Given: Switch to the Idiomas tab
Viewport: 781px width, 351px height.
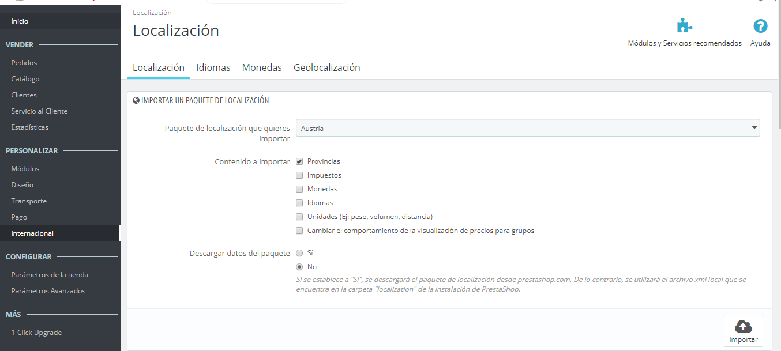Looking at the screenshot, I should coord(213,67).
